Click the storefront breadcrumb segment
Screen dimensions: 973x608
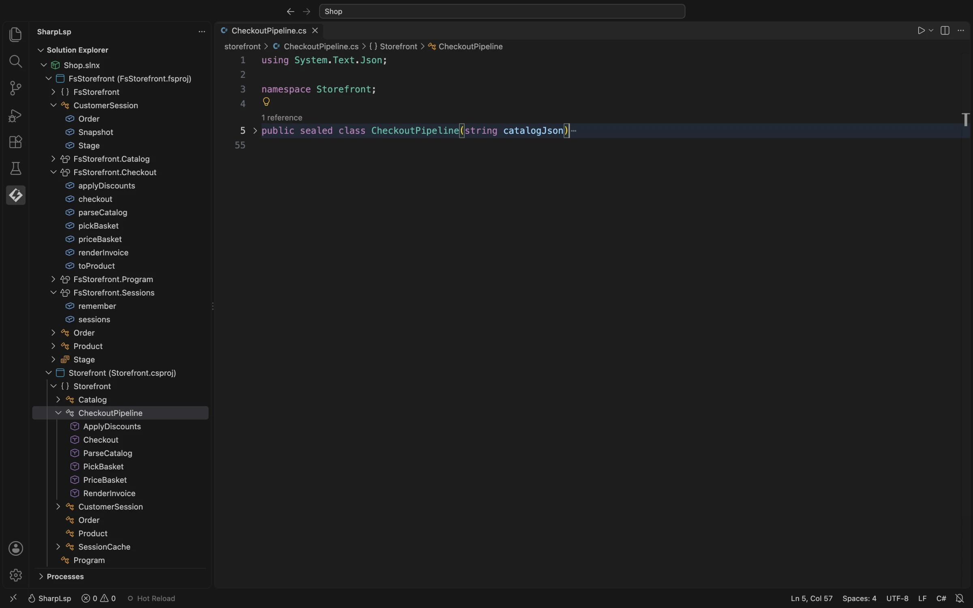coord(242,47)
